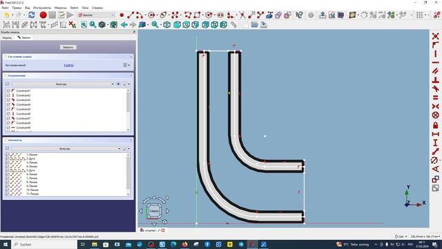Toggle Constraint5 checkbox
The image size is (442, 249).
8,109
